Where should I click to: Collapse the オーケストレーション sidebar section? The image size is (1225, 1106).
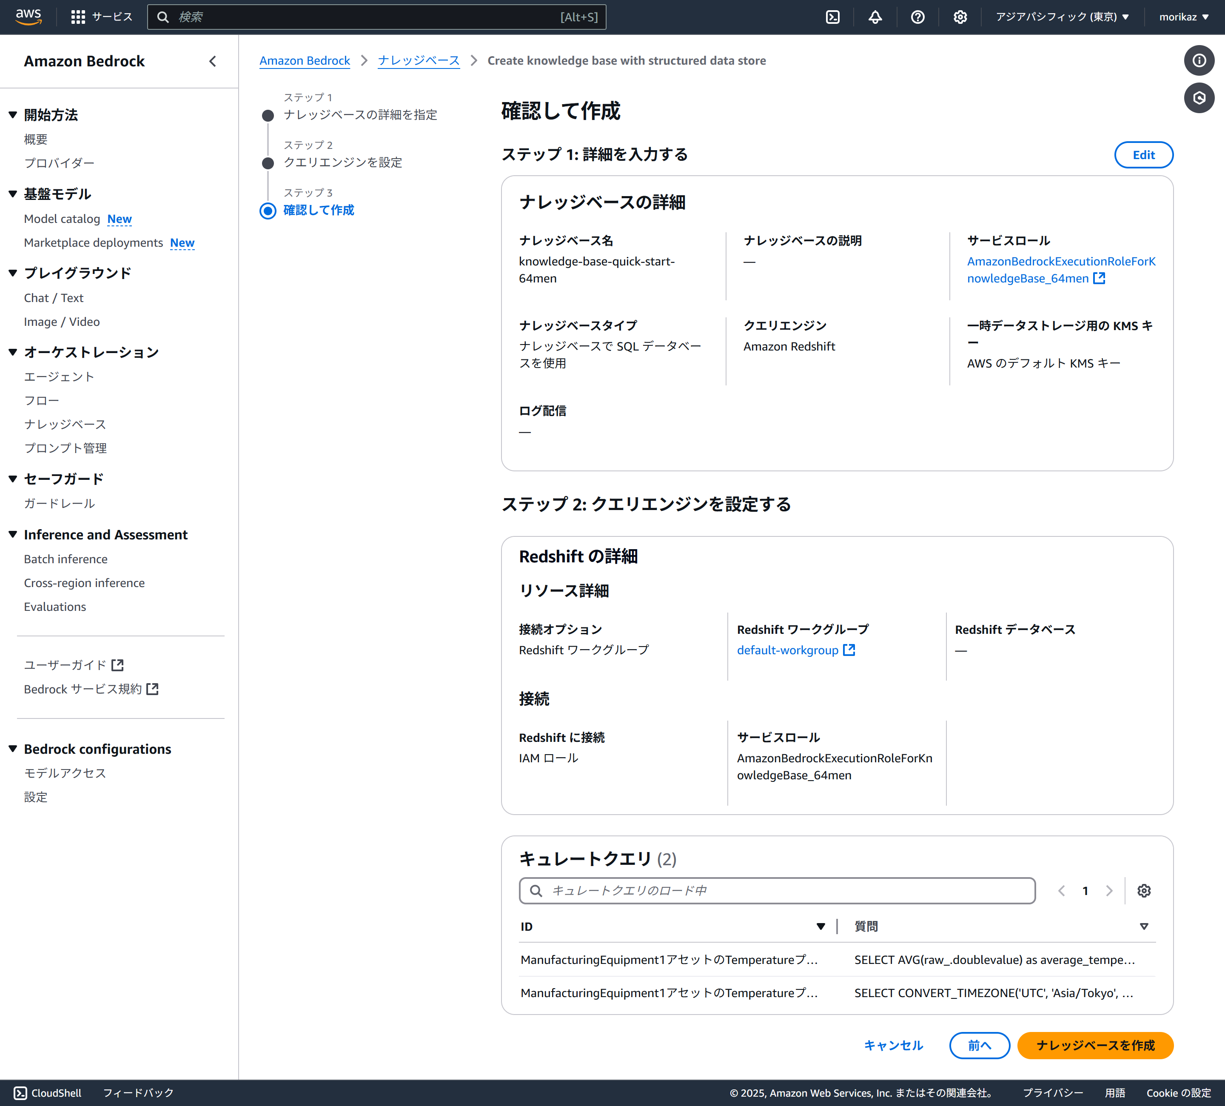(13, 353)
